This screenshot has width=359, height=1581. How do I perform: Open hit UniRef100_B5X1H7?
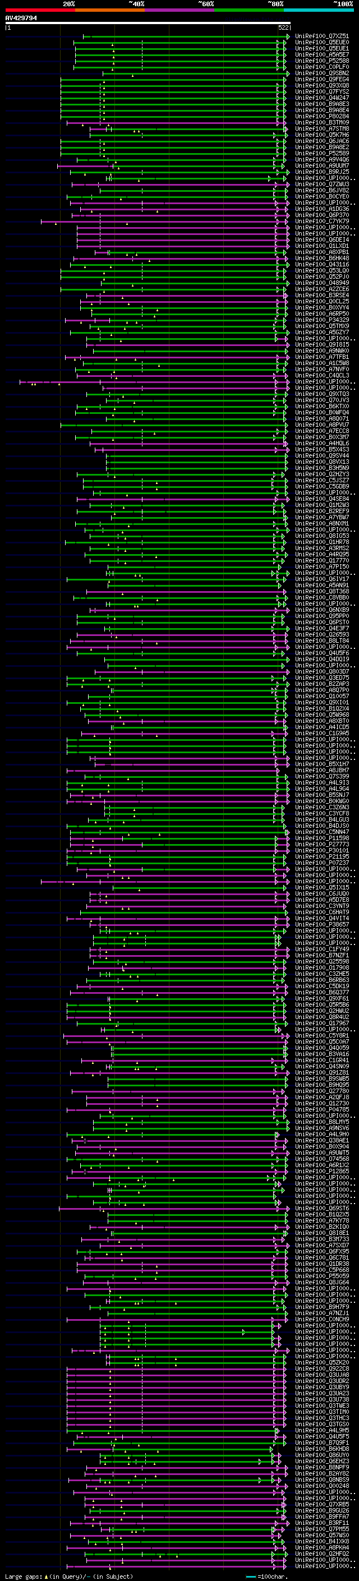322,764
